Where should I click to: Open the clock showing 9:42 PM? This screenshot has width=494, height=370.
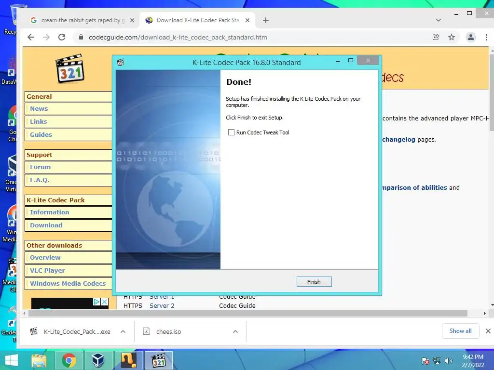[x=473, y=361]
